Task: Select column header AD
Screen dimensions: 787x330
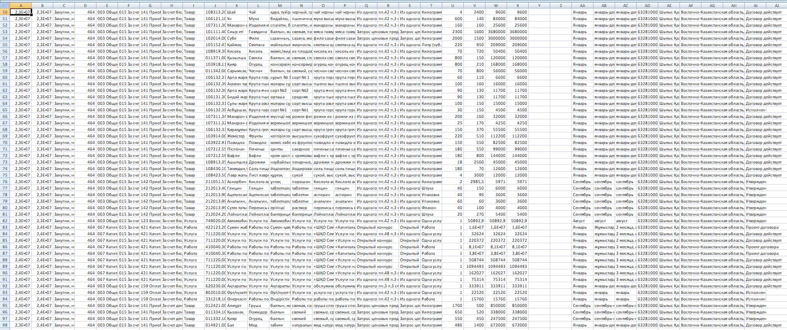Action: (x=647, y=5)
